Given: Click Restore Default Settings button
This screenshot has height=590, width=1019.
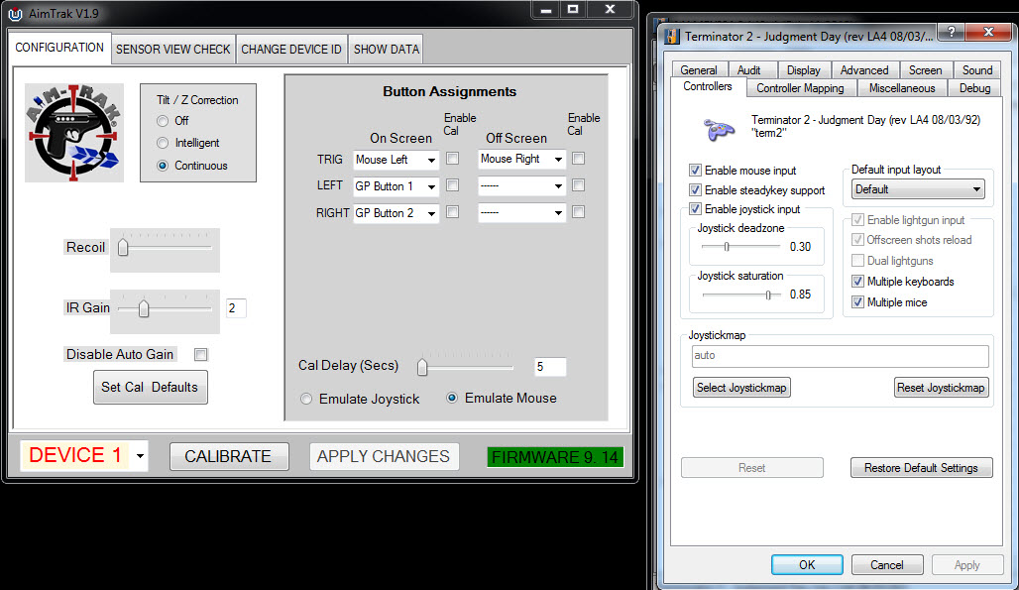Looking at the screenshot, I should coord(922,468).
